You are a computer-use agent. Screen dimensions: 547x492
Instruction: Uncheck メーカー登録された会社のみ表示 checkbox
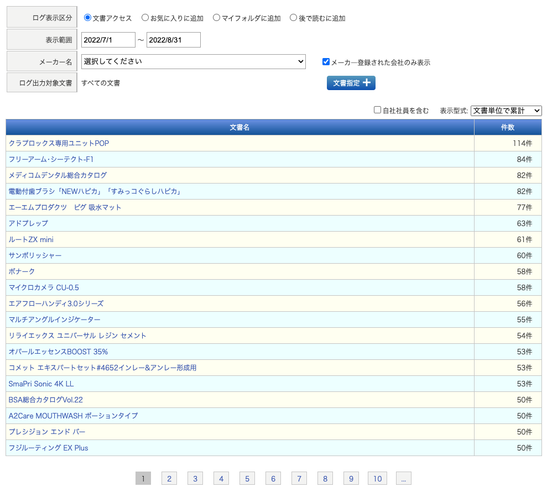[x=326, y=62]
